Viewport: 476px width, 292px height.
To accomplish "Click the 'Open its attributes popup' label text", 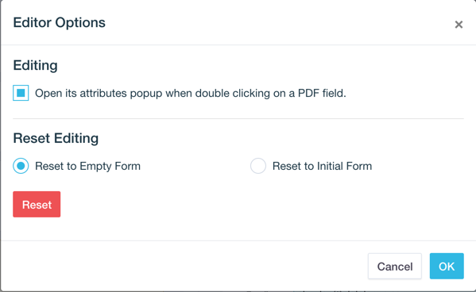I will 191,93.
